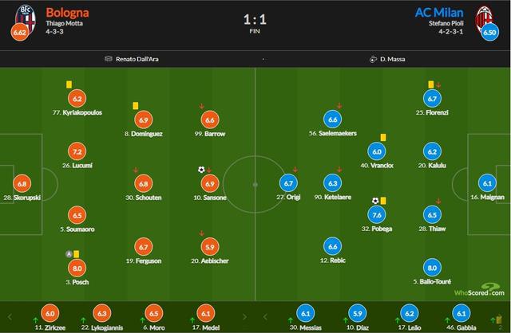The width and height of the screenshot is (511, 333).
Task: Click the AC Milan club crest icon
Action: pyautogui.click(x=482, y=16)
